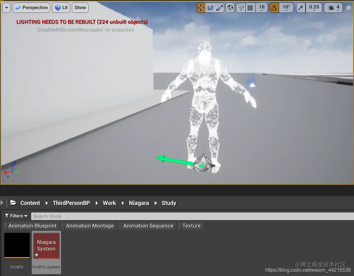Select the FirstFX_System Niagara System thumbnail
The height and width of the screenshot is (276, 354).
pyautogui.click(x=47, y=245)
